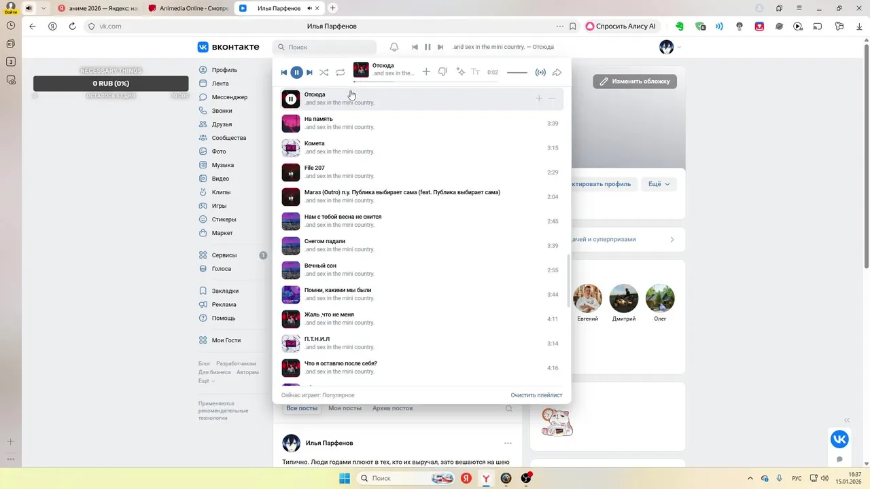Skip to next track in player panel

point(309,72)
